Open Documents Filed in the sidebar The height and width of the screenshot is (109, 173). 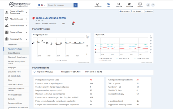click(14, 72)
